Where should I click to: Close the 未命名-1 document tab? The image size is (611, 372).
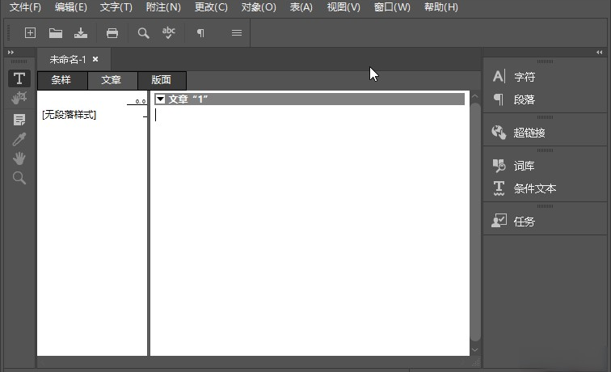(95, 59)
